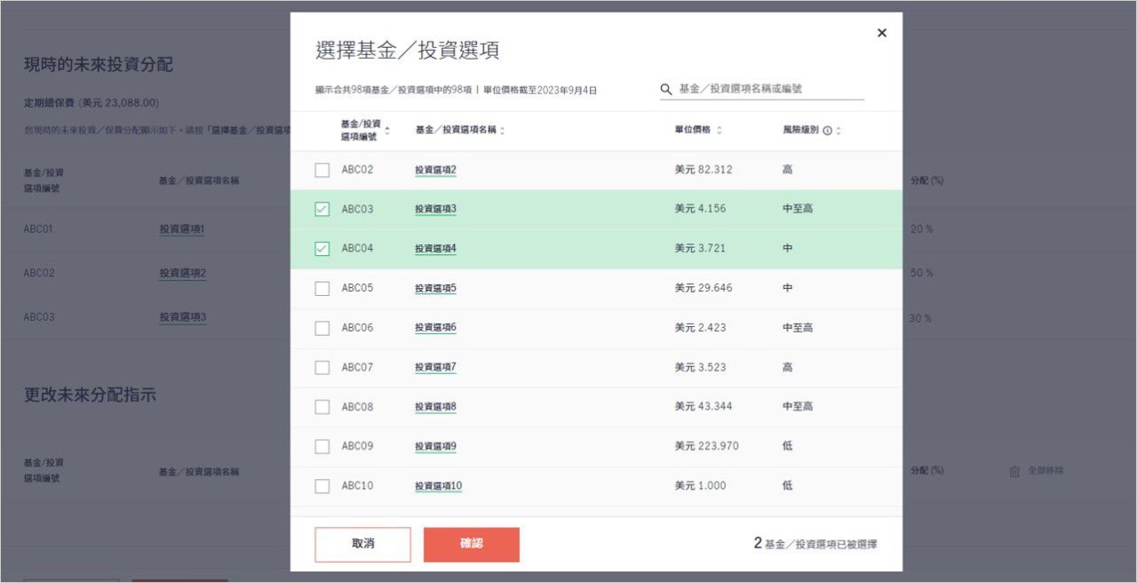
Task: Click the risk level info icon
Action: click(827, 131)
